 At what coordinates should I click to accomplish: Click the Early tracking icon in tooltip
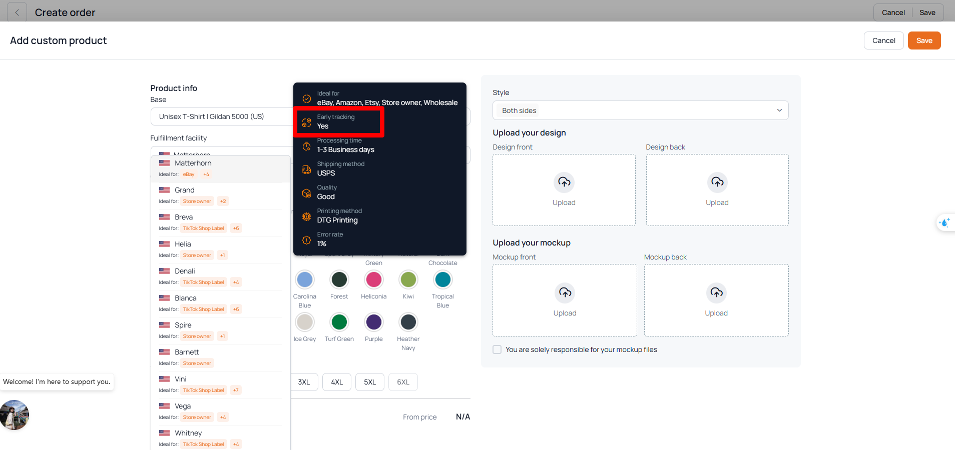coord(307,122)
